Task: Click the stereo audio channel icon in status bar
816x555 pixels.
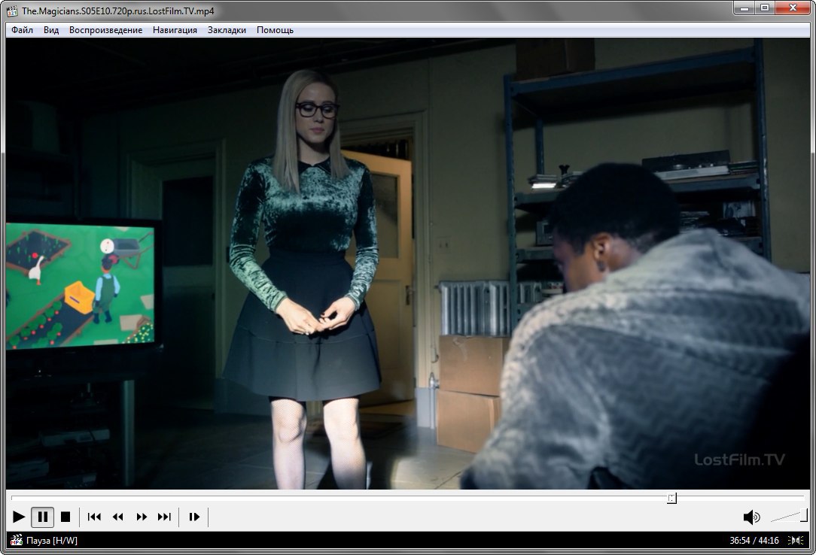Action: pyautogui.click(x=795, y=541)
